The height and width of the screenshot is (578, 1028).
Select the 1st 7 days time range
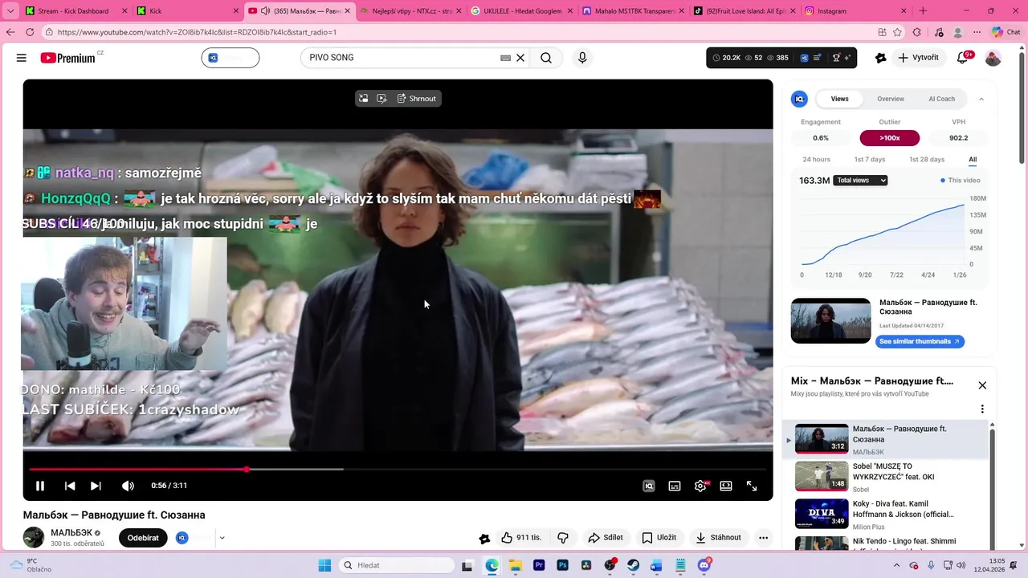869,160
